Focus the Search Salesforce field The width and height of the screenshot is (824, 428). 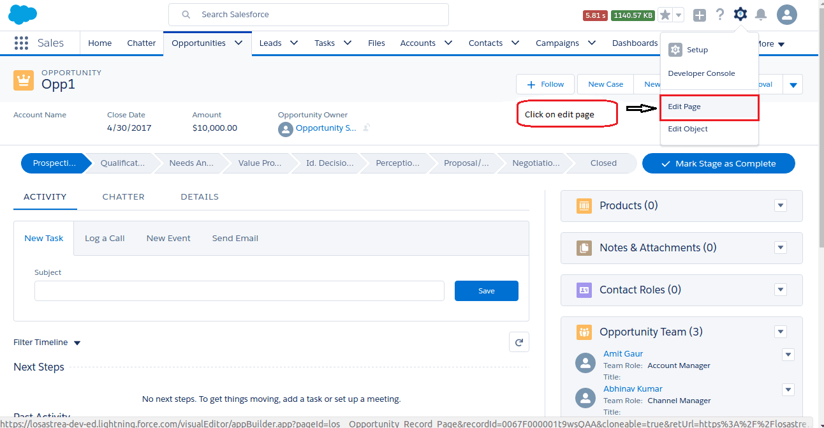pyautogui.click(x=308, y=15)
